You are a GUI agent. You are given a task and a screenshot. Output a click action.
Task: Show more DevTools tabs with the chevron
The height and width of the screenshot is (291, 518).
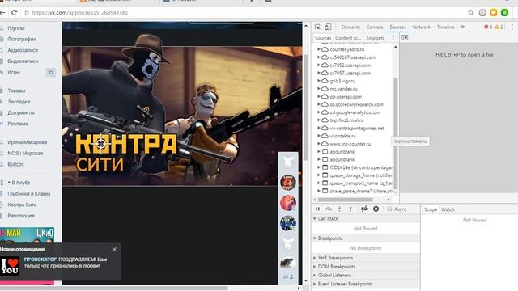pyautogui.click(x=463, y=27)
